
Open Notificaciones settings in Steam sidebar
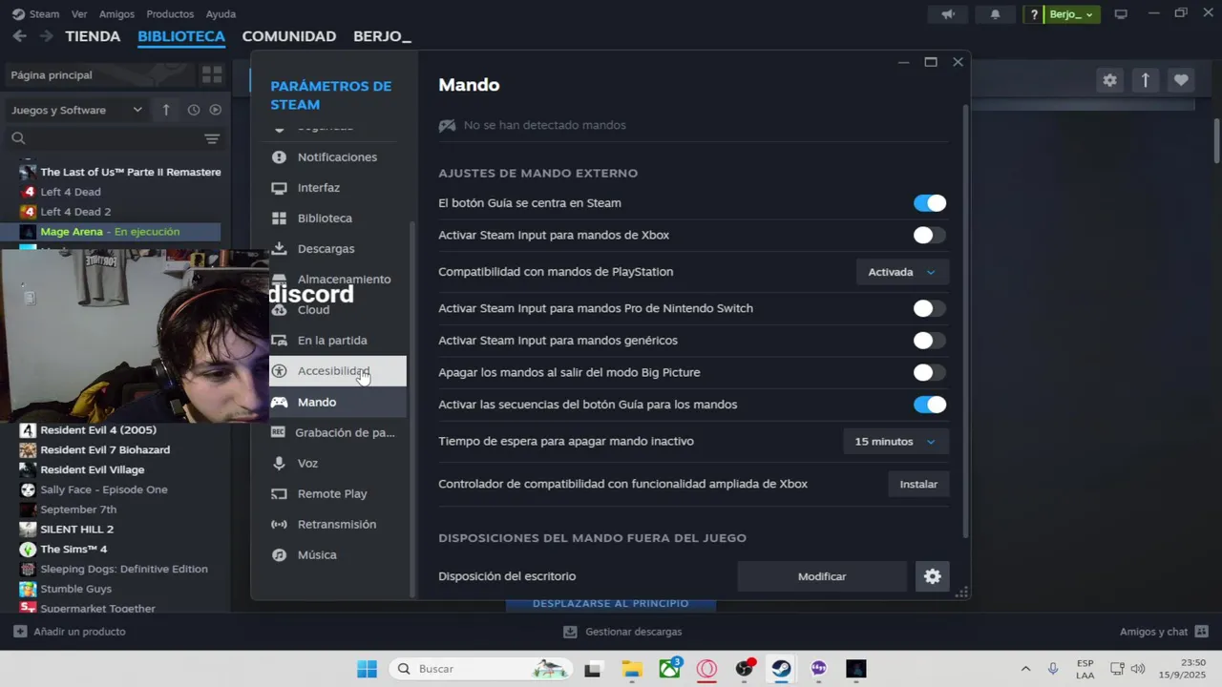coord(337,157)
